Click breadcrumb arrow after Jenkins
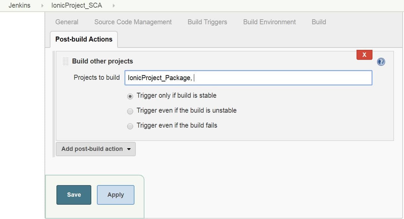 tap(42, 6)
